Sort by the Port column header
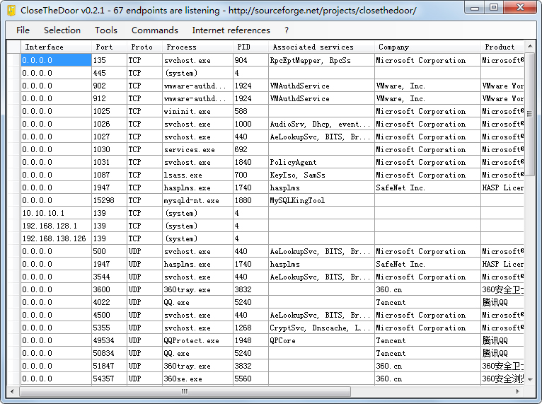This screenshot has height=404, width=542. click(x=109, y=47)
